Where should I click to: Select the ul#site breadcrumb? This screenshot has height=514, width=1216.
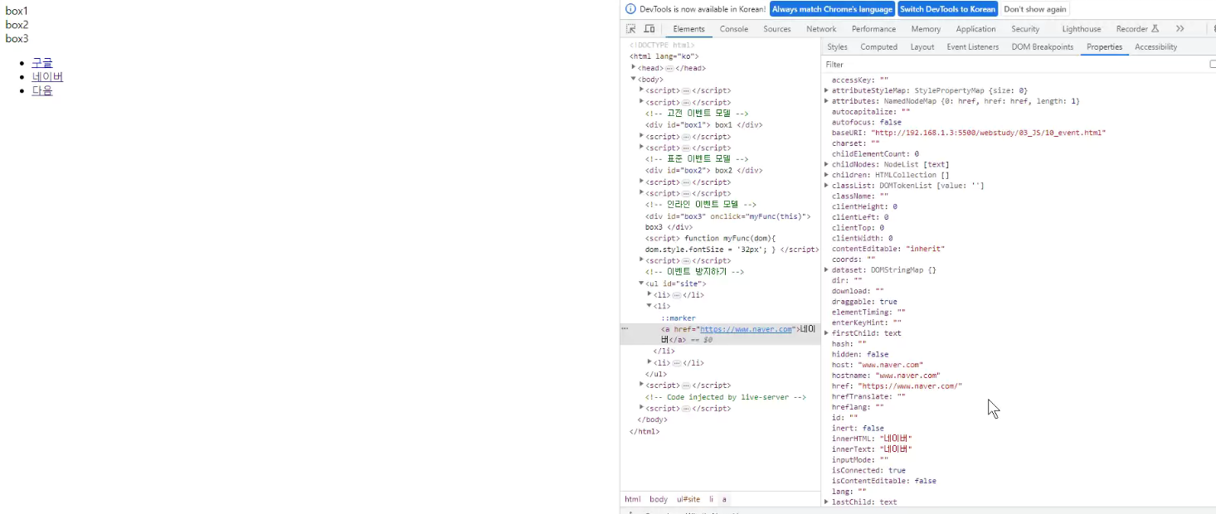coord(688,499)
